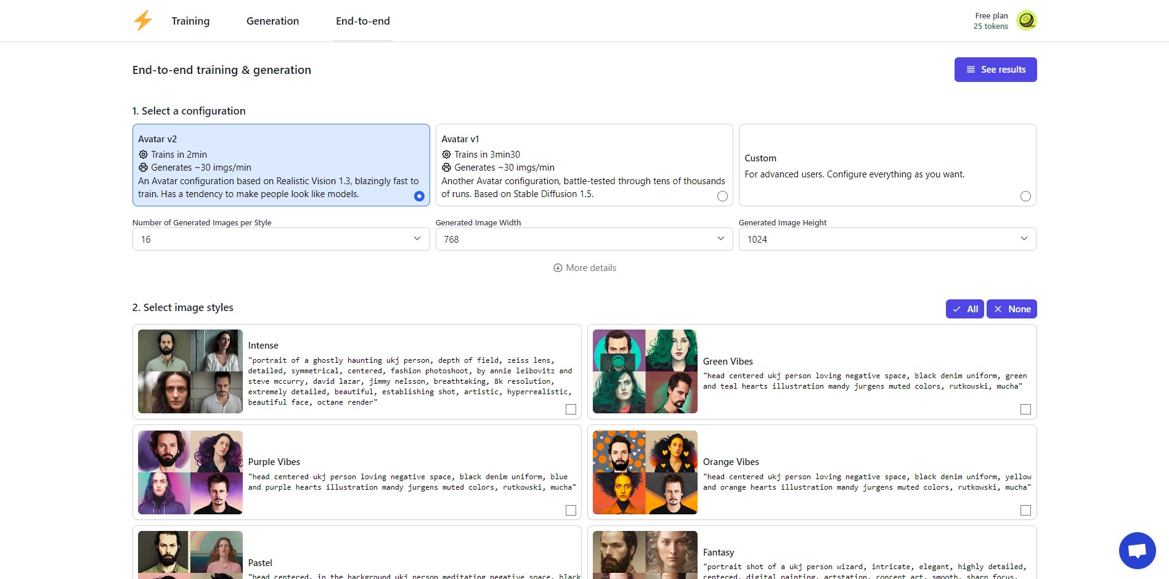Click the Orange Vibes style name
Image resolution: width=1169 pixels, height=579 pixels.
click(731, 462)
